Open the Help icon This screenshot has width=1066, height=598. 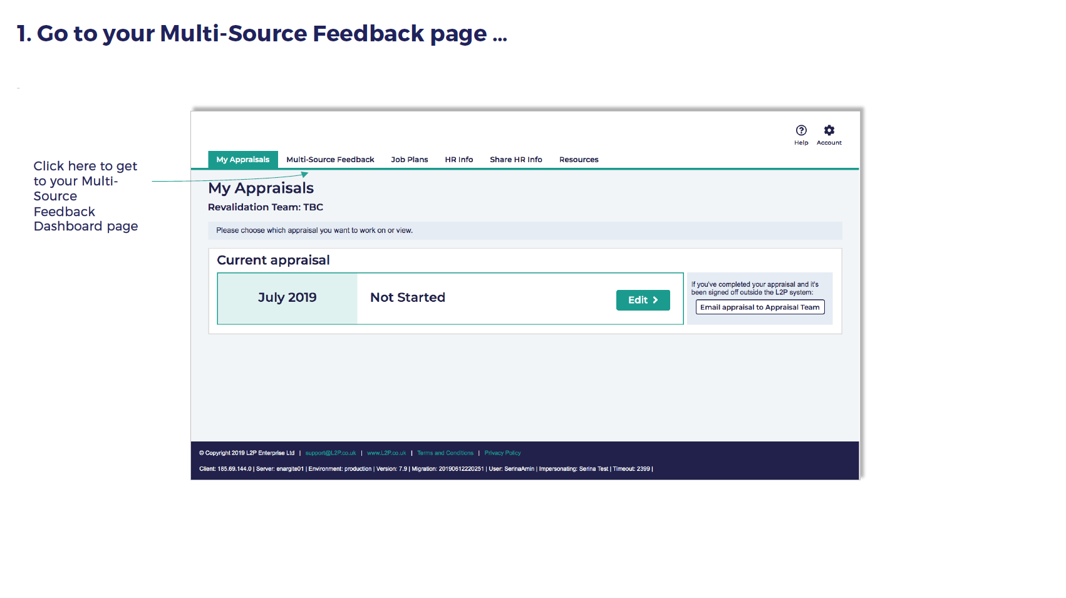(801, 131)
